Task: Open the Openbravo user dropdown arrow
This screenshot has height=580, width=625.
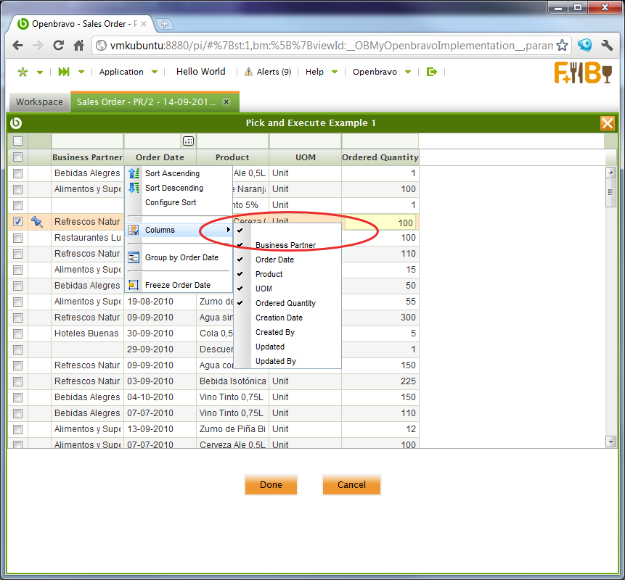Action: click(408, 72)
